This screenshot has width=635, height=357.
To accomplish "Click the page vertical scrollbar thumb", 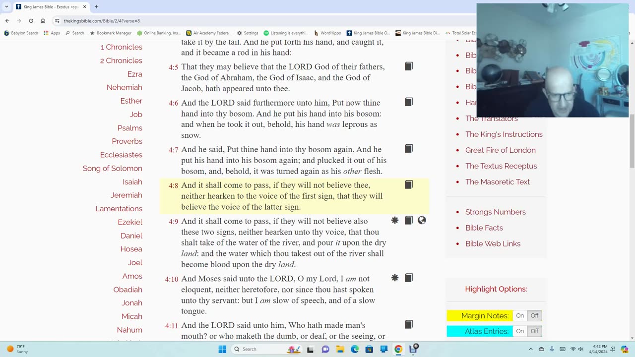I will click(632, 141).
